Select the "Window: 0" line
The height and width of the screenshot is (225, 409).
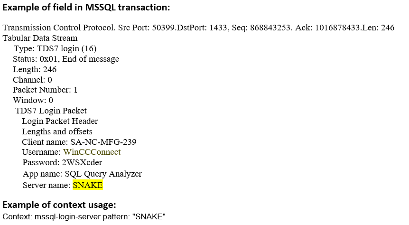[x=33, y=100]
